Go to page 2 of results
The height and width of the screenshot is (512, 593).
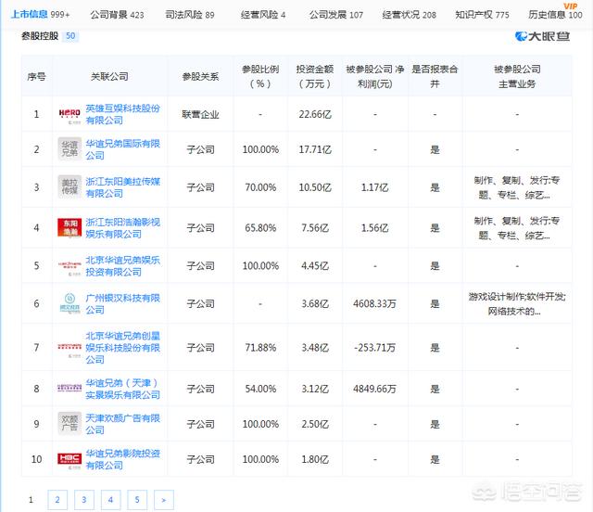(x=57, y=500)
